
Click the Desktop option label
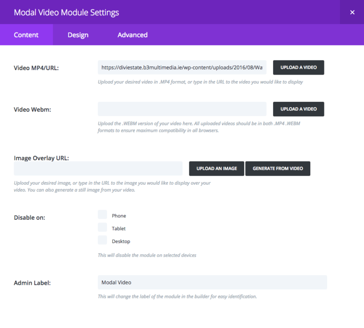[x=121, y=242]
